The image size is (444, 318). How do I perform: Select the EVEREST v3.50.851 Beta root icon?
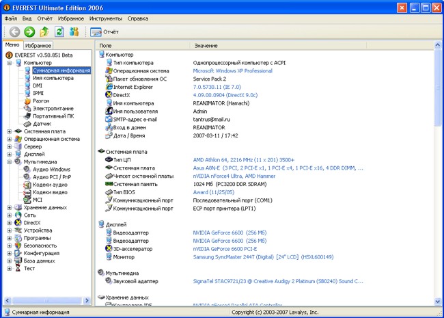point(9,55)
